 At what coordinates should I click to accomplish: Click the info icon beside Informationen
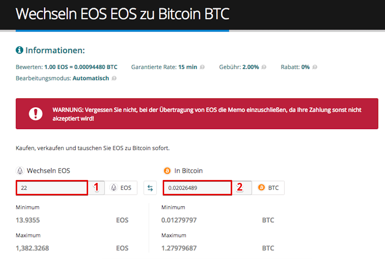pyautogui.click(x=19, y=50)
